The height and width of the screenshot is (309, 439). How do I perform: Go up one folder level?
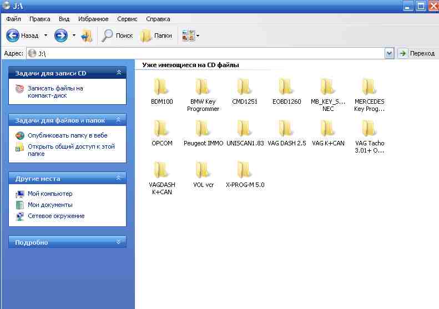pyautogui.click(x=87, y=36)
